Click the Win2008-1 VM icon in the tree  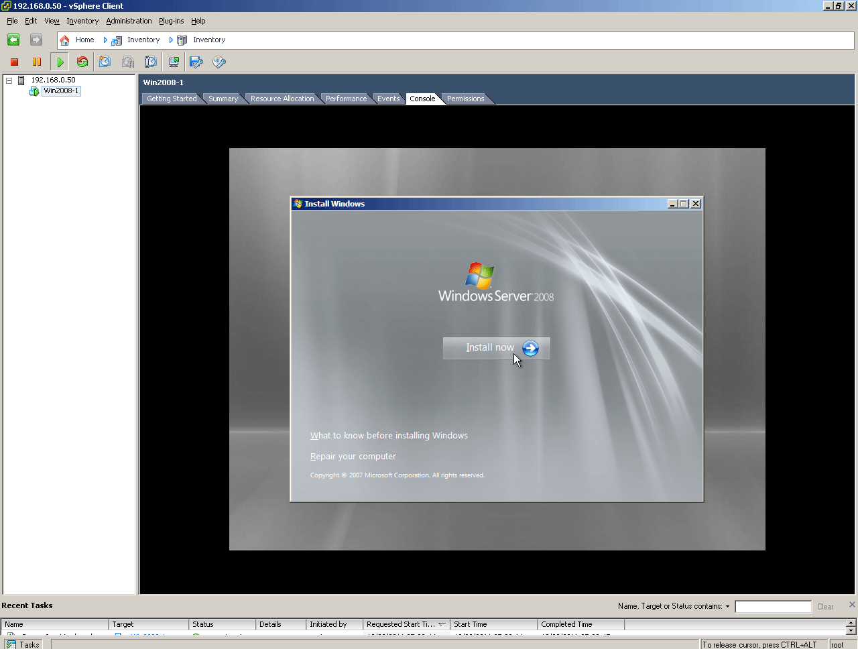(x=34, y=91)
